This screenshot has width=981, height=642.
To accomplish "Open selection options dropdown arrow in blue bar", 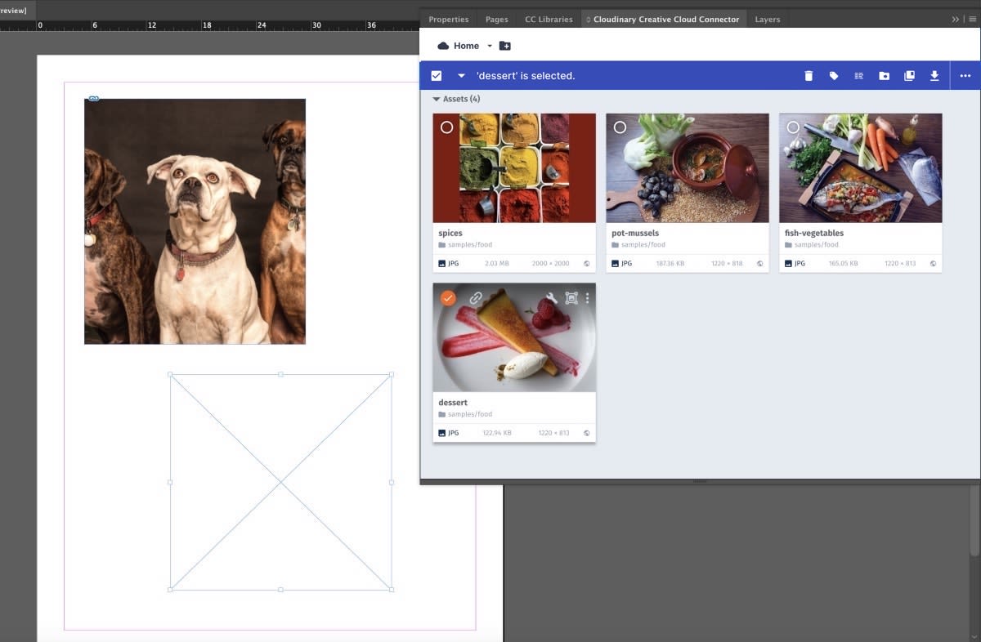I will pyautogui.click(x=461, y=76).
